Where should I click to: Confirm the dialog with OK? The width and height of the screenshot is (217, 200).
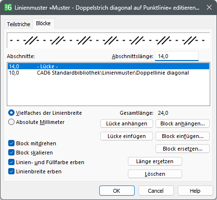tap(117, 191)
